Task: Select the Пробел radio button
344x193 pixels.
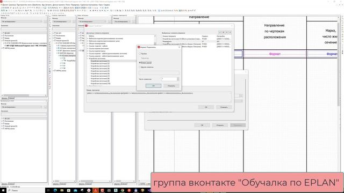Action: click(x=140, y=54)
